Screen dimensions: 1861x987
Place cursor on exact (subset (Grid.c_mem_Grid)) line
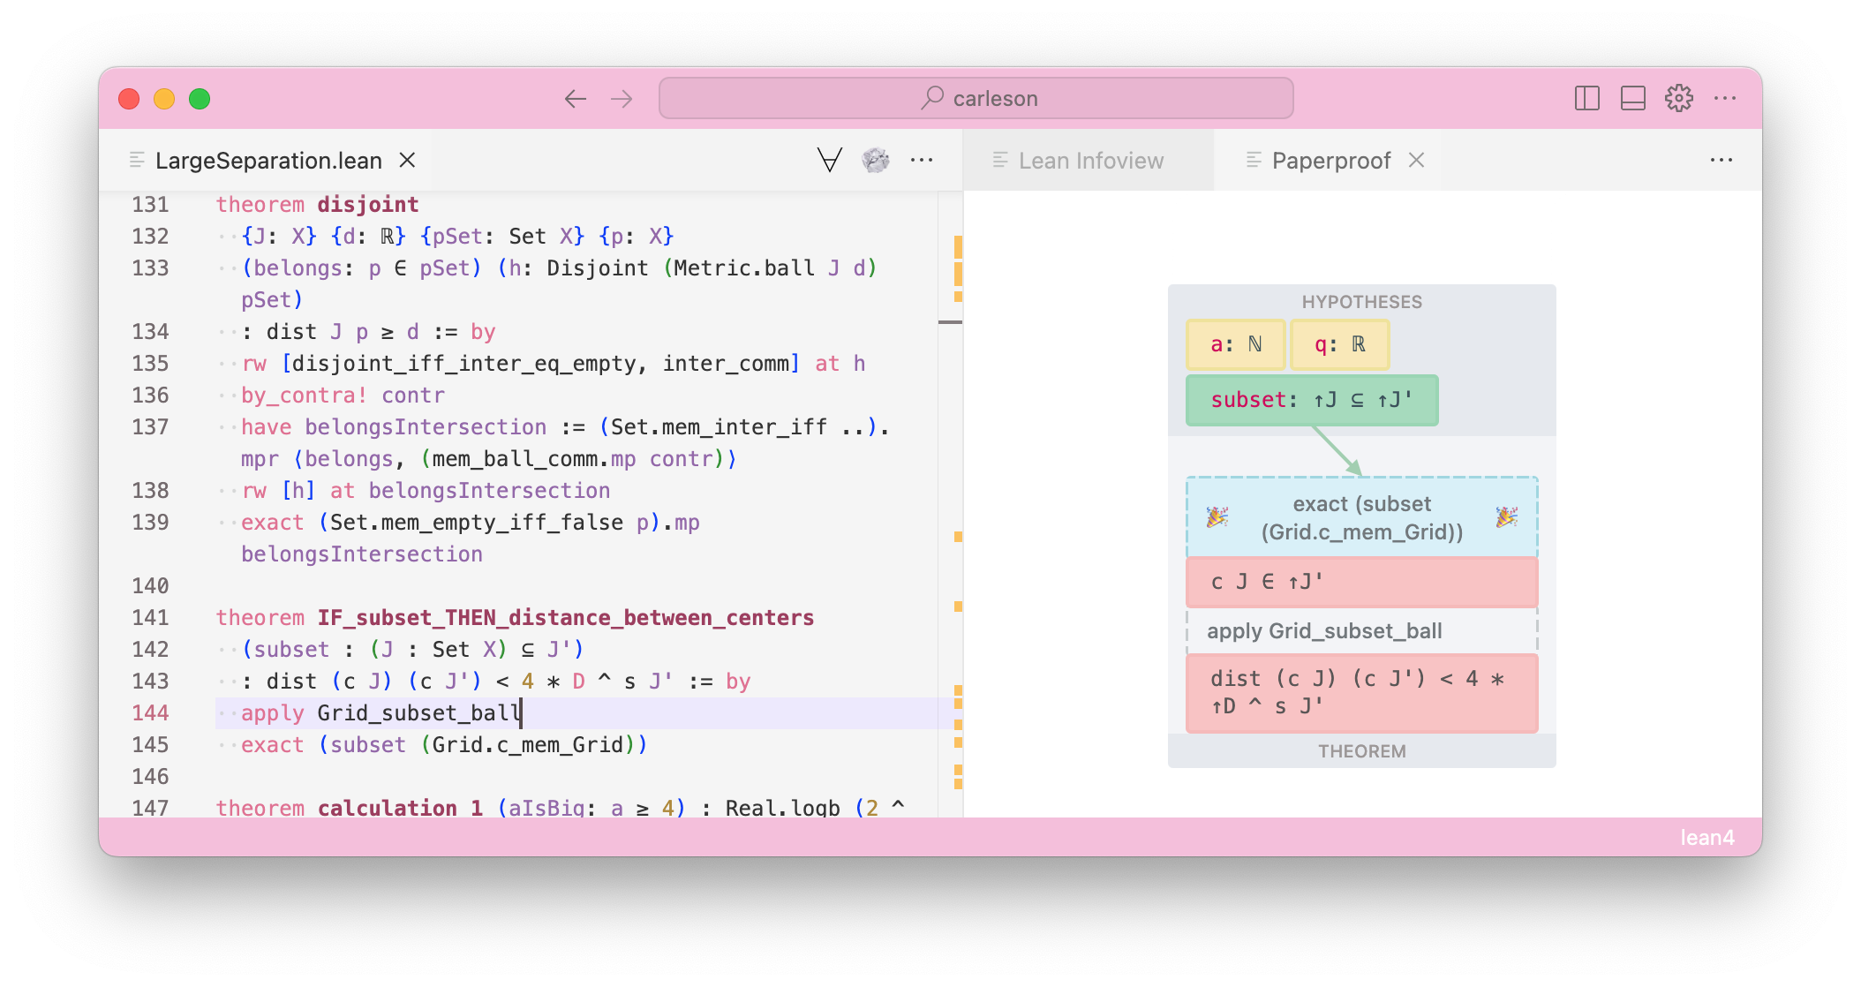coord(444,744)
